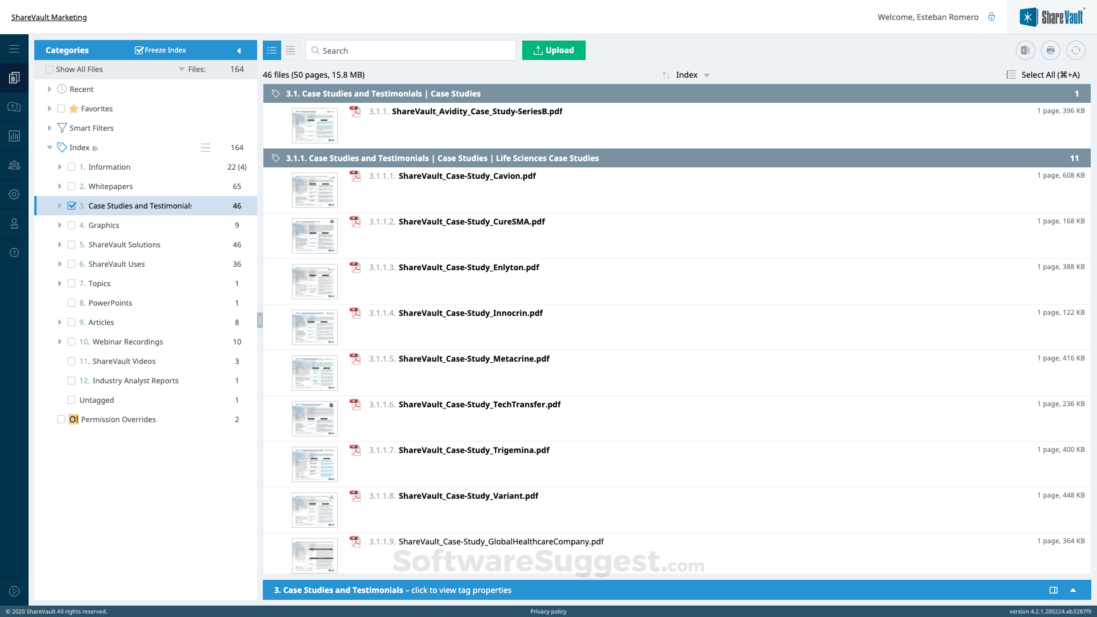Click inside the Search field
Screen dimensions: 1097x617
point(411,50)
